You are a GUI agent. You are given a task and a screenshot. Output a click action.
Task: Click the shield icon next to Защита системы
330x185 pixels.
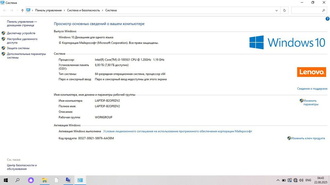pyautogui.click(x=3, y=48)
